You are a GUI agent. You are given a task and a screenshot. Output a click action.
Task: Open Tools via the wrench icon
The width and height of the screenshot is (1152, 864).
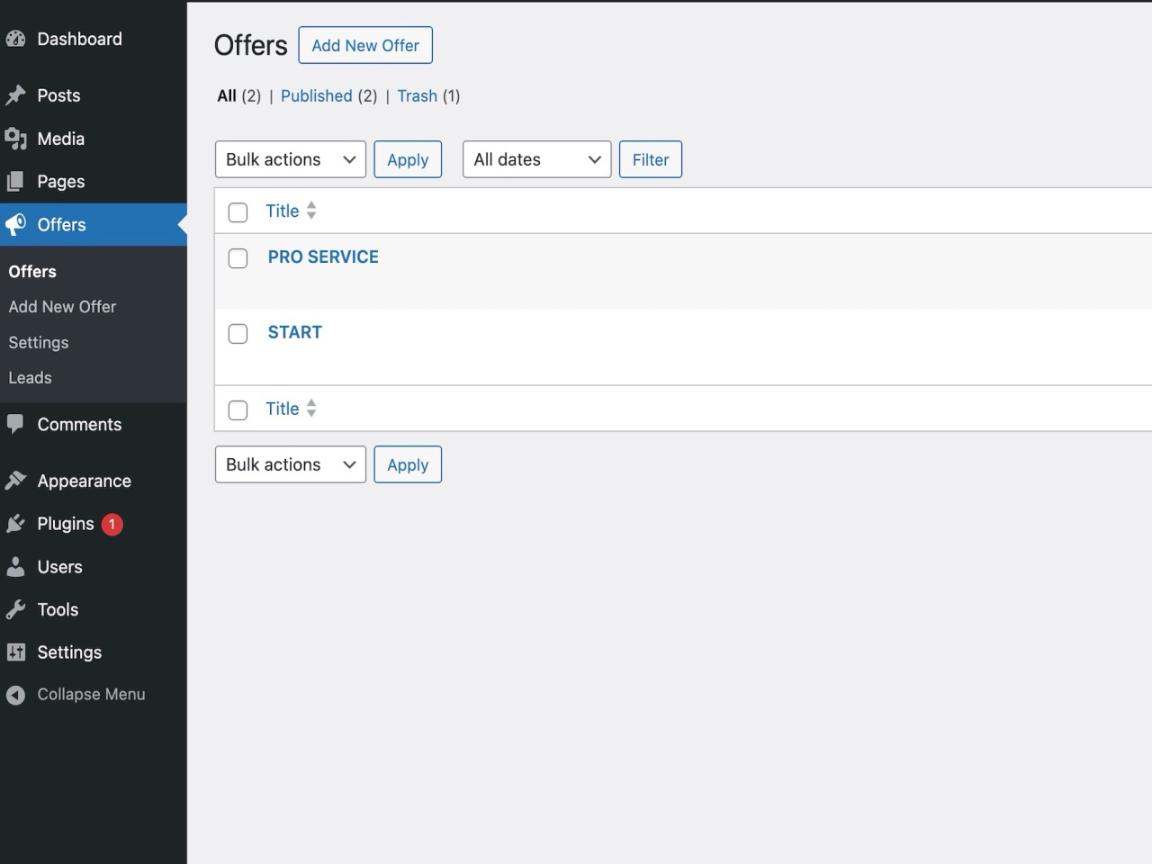[16, 609]
